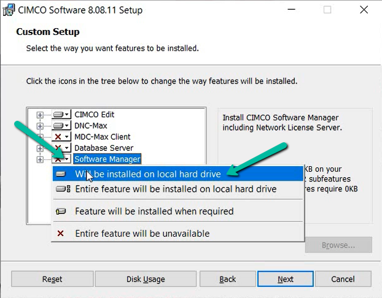Click the install-on-demand icon in menu
The height and width of the screenshot is (298, 382).
(x=61, y=211)
